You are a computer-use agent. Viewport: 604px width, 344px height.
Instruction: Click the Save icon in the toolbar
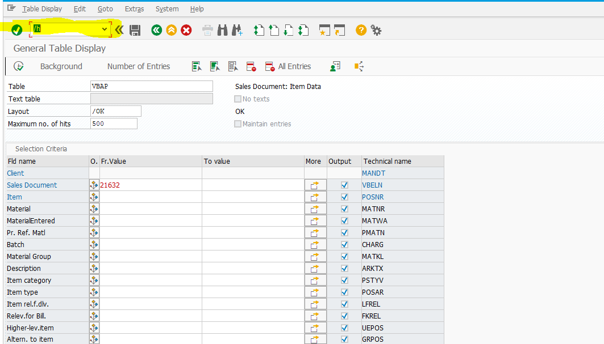tap(135, 31)
